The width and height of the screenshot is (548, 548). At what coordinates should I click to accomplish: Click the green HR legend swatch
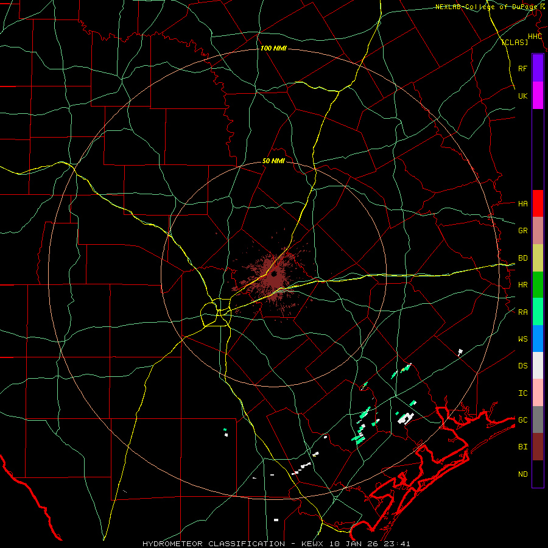(x=538, y=285)
